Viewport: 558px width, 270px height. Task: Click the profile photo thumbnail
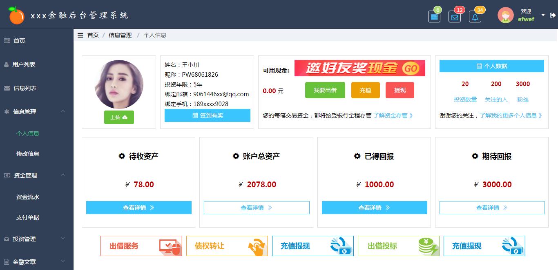(119, 84)
